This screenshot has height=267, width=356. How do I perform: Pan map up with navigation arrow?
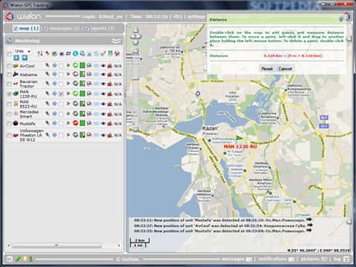tap(136, 30)
